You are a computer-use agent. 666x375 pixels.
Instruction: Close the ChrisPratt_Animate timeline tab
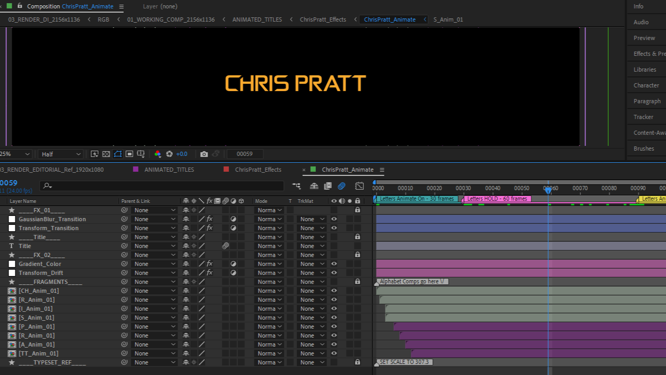coord(304,170)
